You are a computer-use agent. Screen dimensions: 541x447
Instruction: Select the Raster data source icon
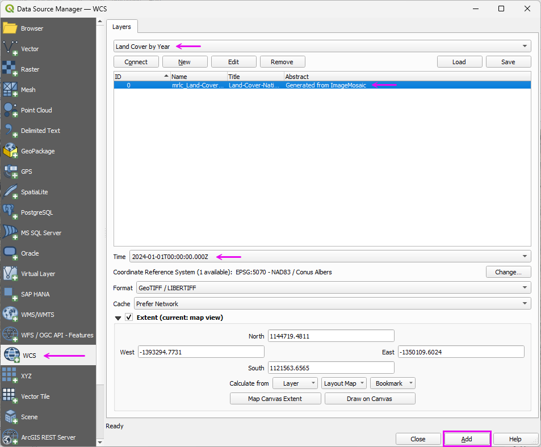pyautogui.click(x=10, y=69)
